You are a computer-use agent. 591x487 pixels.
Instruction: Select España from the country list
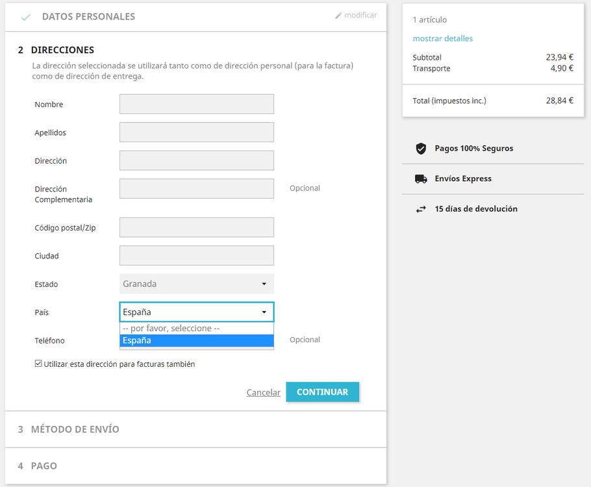[196, 340]
